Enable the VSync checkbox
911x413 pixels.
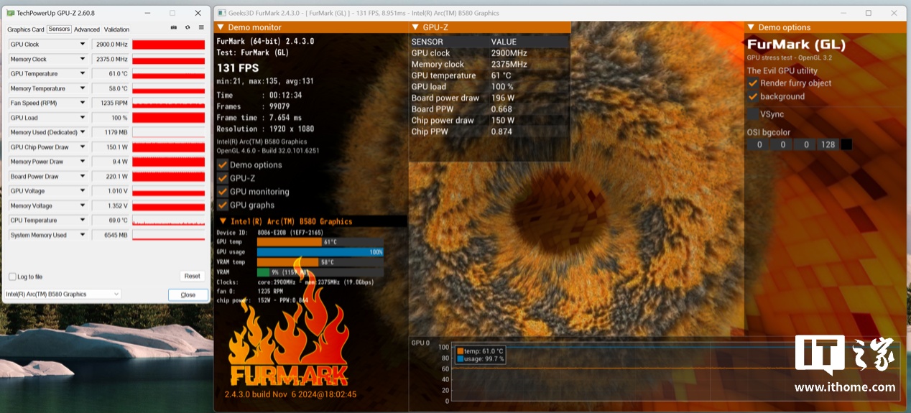point(753,114)
